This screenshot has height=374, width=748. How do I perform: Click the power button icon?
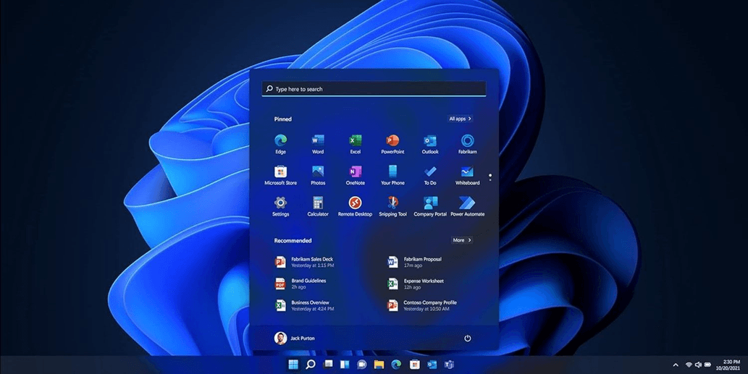[468, 339]
